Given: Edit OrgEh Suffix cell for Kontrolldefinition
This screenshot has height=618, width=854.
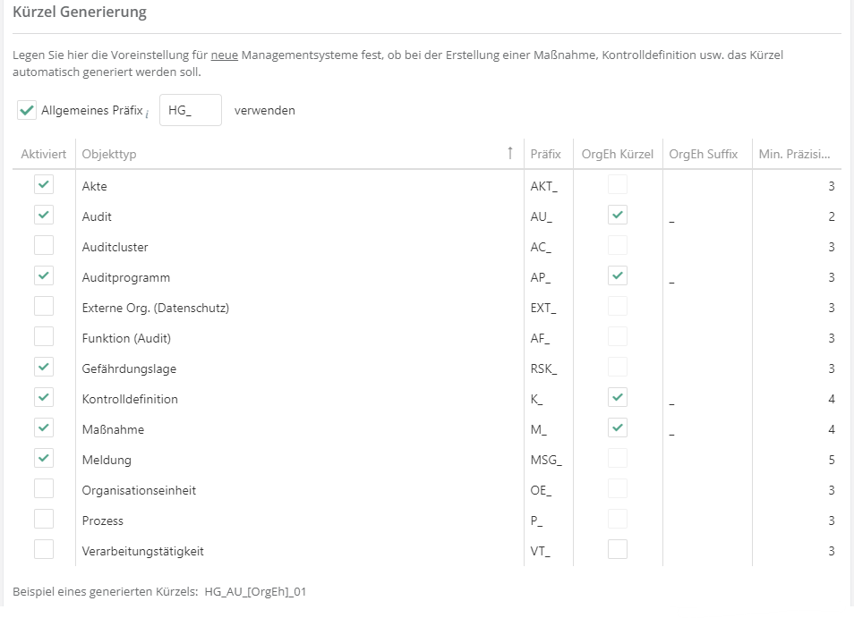Looking at the screenshot, I should pos(707,399).
